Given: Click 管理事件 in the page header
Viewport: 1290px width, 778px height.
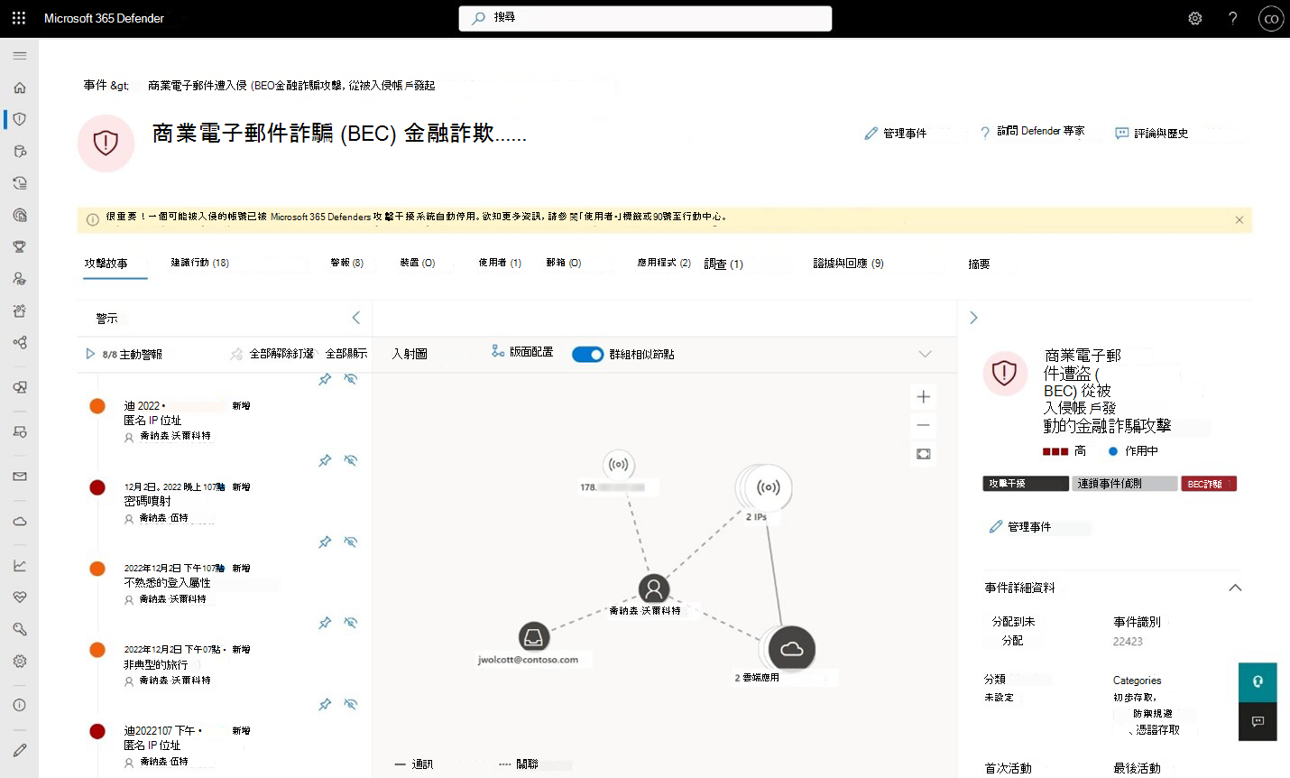Looking at the screenshot, I should tap(895, 133).
